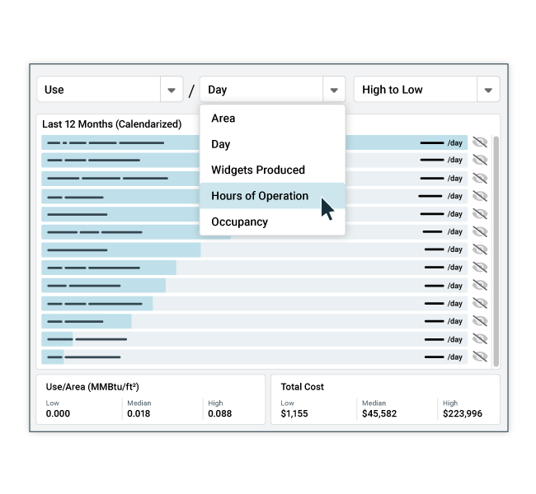536x494 pixels.
Task: Open the Use metric dropdown arrow
Action: pos(171,90)
